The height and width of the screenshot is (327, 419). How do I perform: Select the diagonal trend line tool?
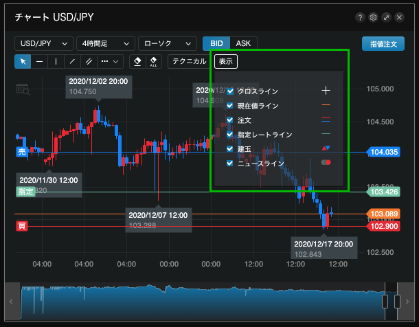pyautogui.click(x=72, y=61)
